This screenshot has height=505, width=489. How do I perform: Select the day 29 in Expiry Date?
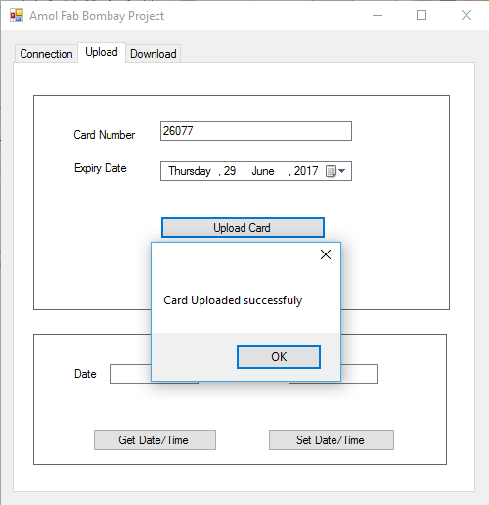pos(230,171)
